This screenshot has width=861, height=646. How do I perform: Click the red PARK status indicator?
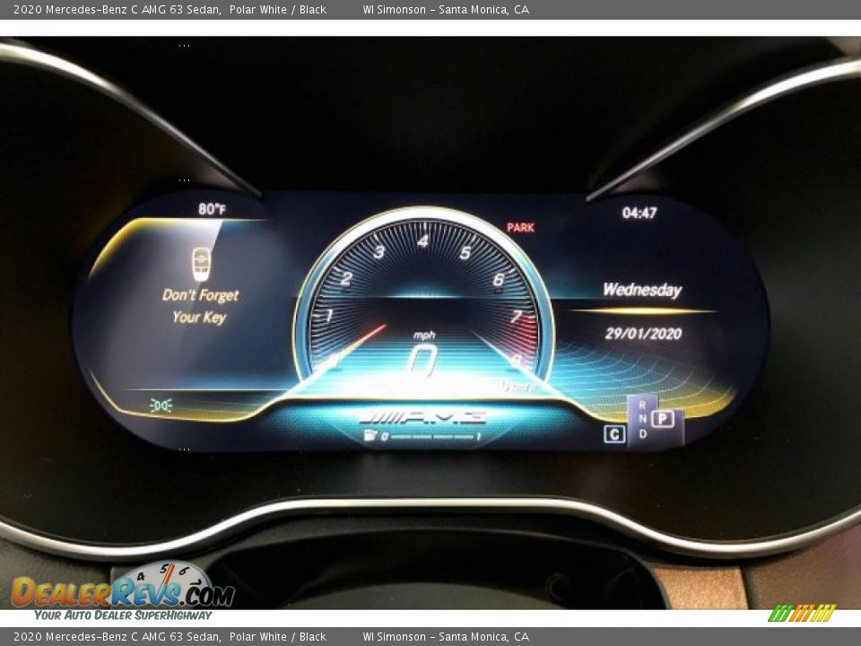[x=520, y=228]
